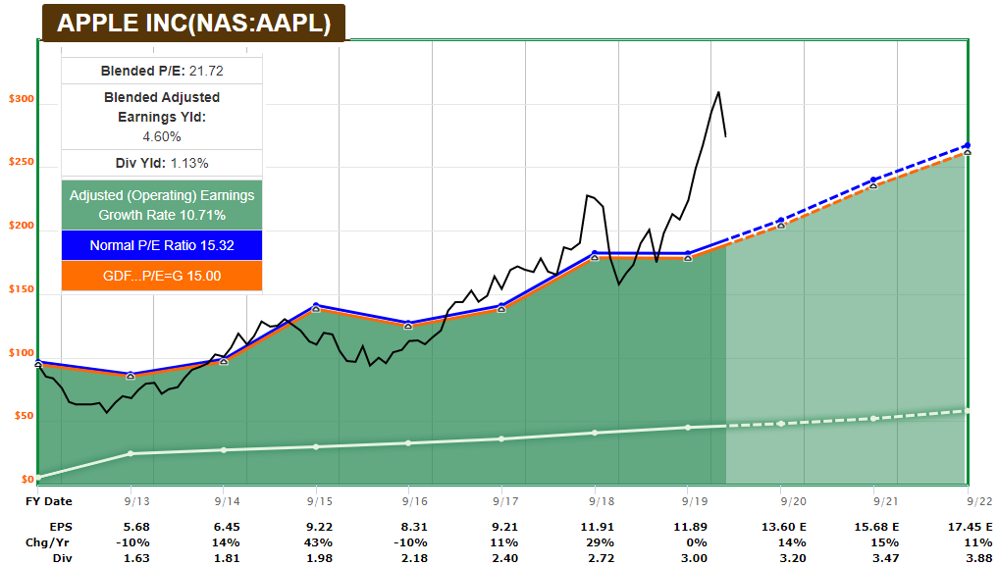Image resolution: width=998 pixels, height=566 pixels.
Task: Click the FY Date row header
Action: pos(49,501)
